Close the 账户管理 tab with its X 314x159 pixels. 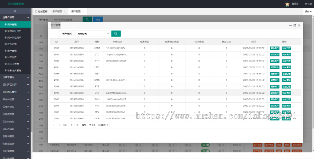pos(65,11)
